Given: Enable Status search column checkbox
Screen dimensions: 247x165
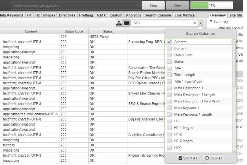Looking at the screenshot, I should tap(169, 62).
